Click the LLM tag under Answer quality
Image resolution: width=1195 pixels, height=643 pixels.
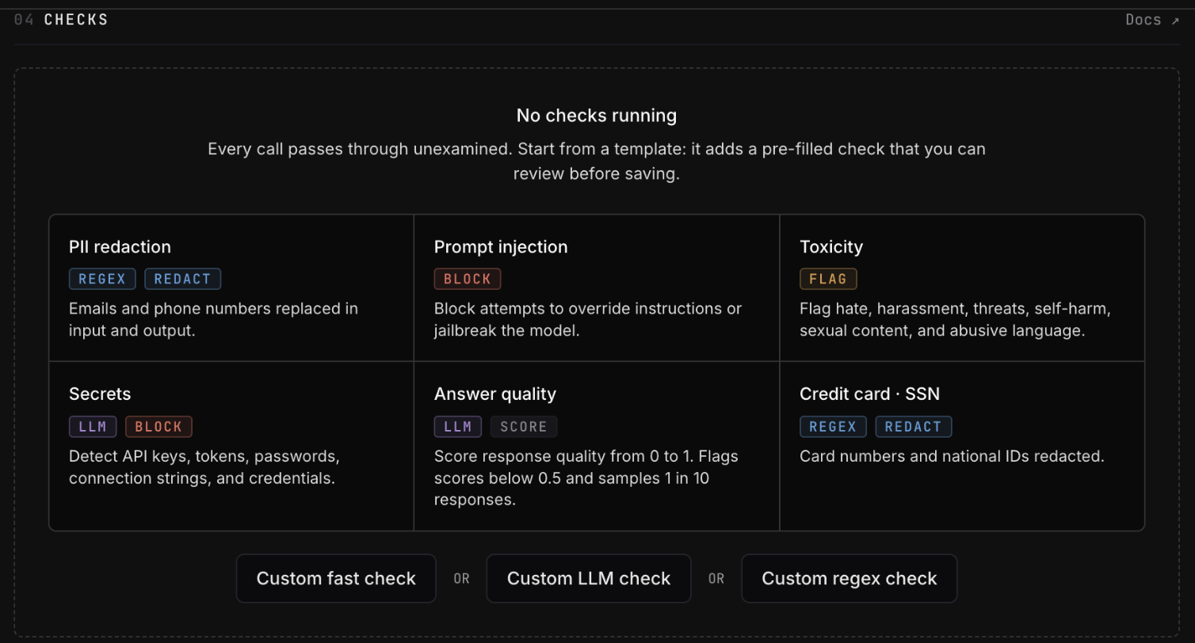(x=458, y=426)
